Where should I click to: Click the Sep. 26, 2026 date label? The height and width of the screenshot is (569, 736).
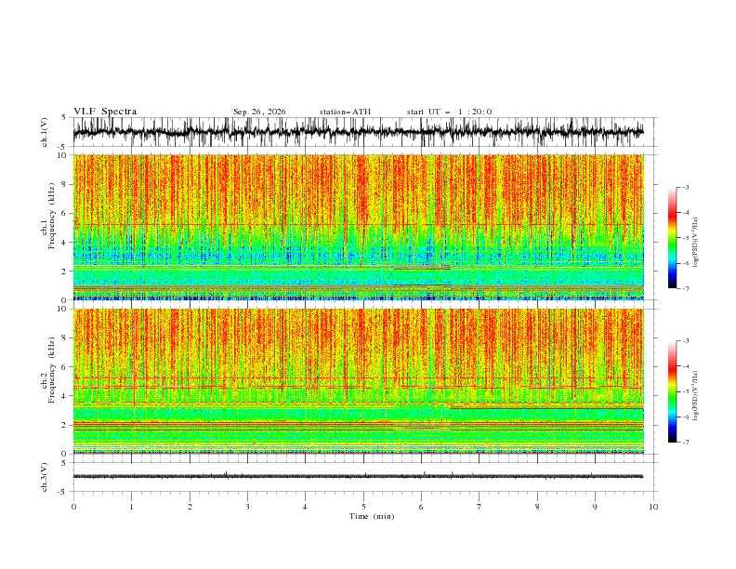[x=259, y=112]
